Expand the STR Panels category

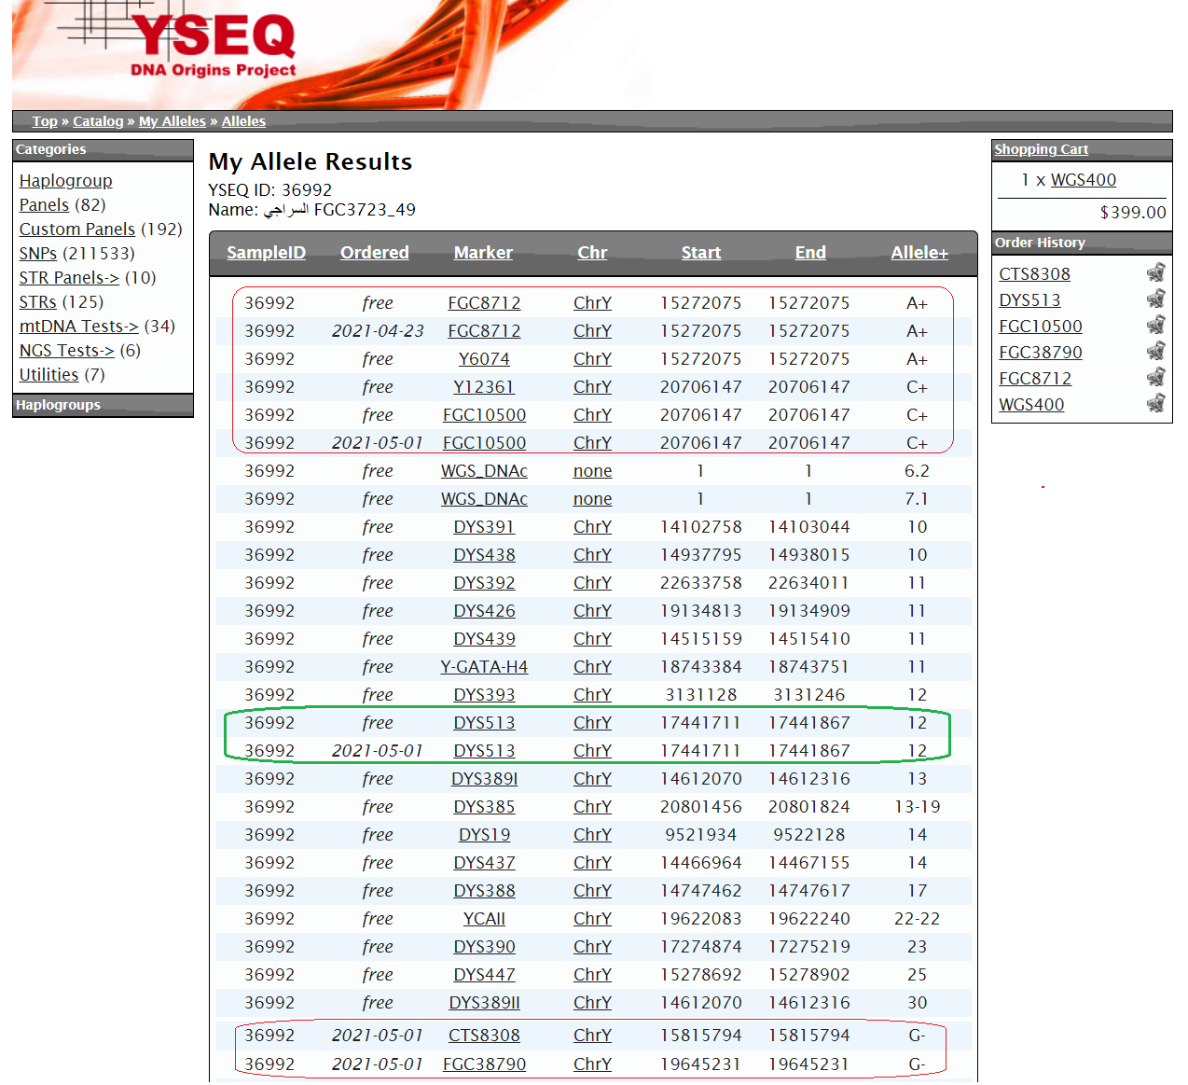69,278
